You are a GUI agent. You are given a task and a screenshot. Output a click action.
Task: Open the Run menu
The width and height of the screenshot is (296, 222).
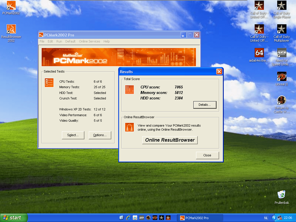[59, 41]
